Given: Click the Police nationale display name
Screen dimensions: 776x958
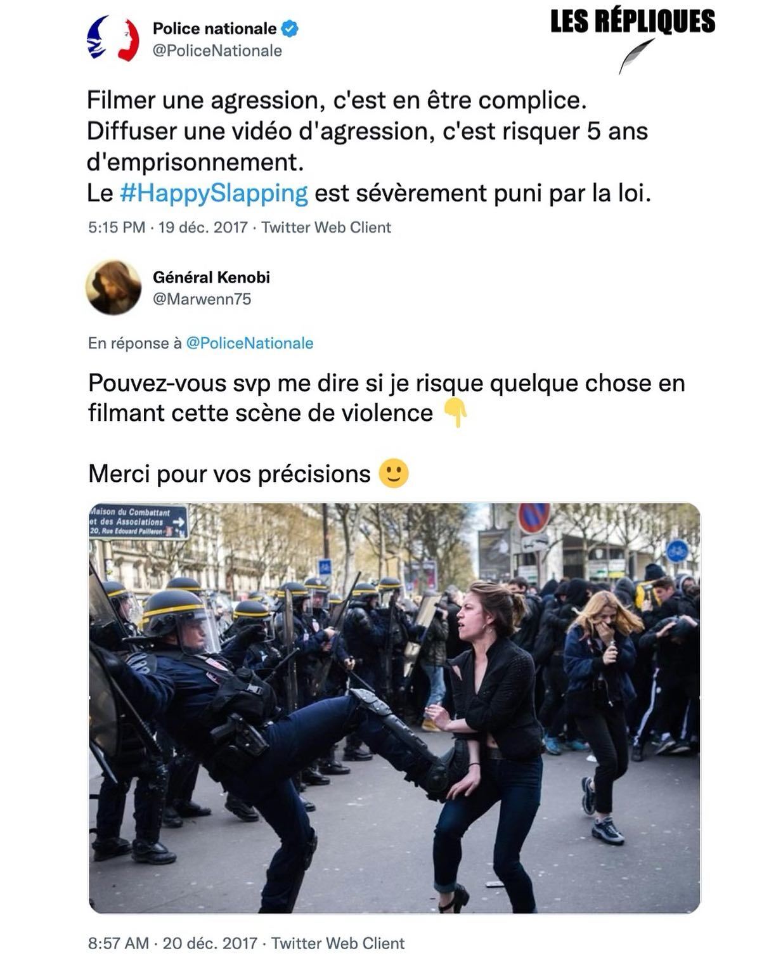Looking at the screenshot, I should click(x=214, y=29).
